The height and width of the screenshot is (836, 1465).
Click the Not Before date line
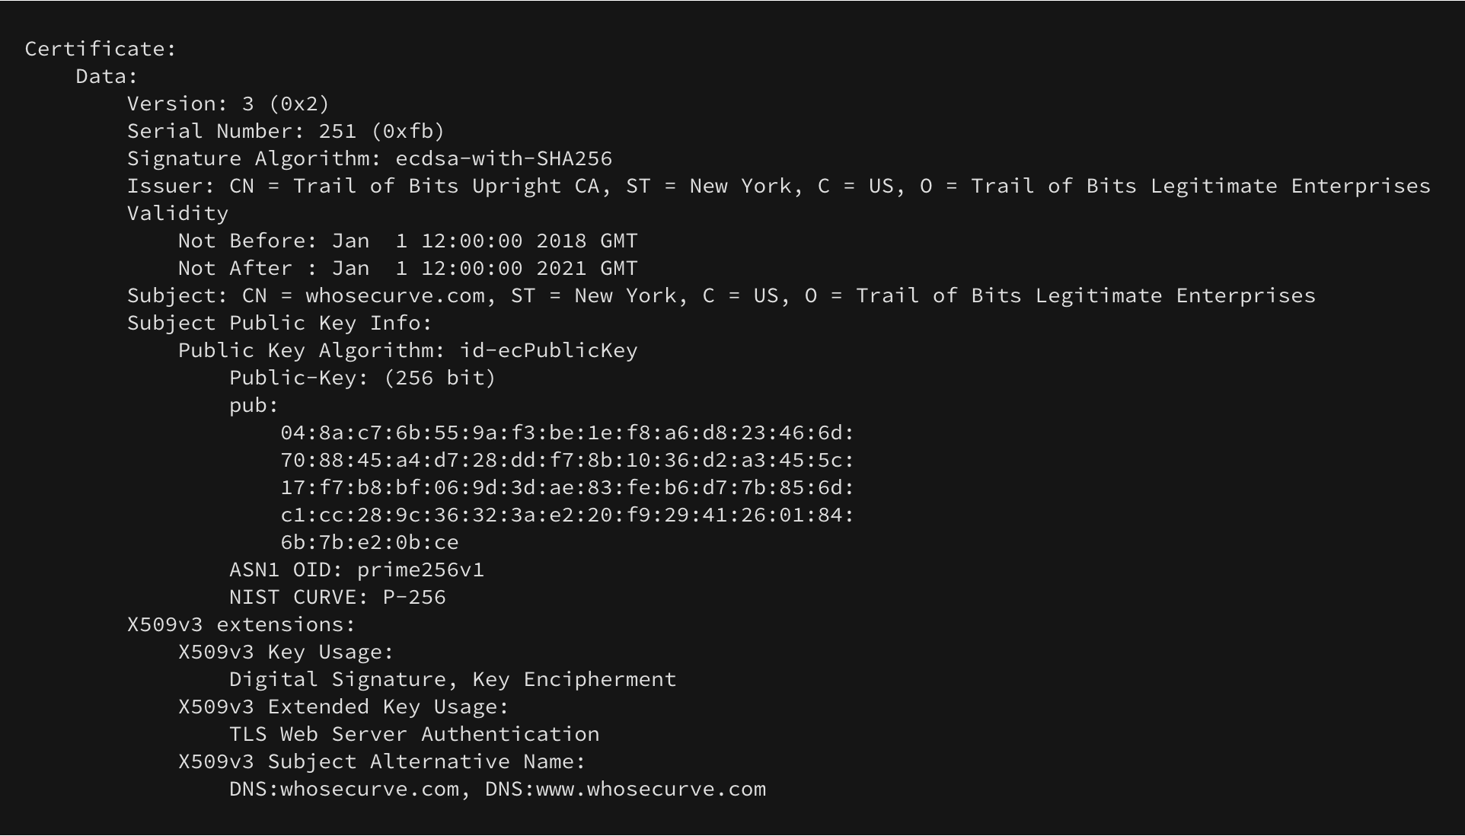[x=407, y=241]
